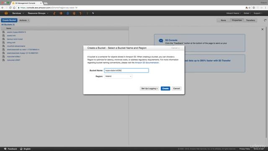The width and height of the screenshot is (268, 151).
Task: Click the S3 Transfer acceleration banner text
Action: (208, 60)
